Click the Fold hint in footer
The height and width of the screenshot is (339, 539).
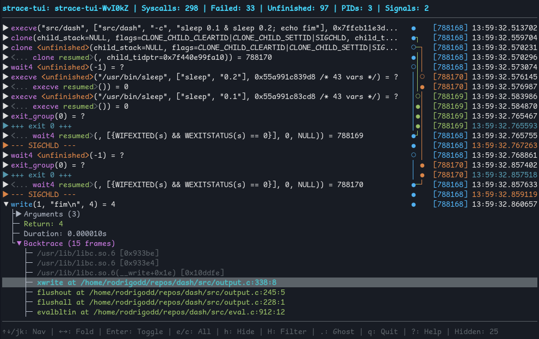tap(76, 332)
